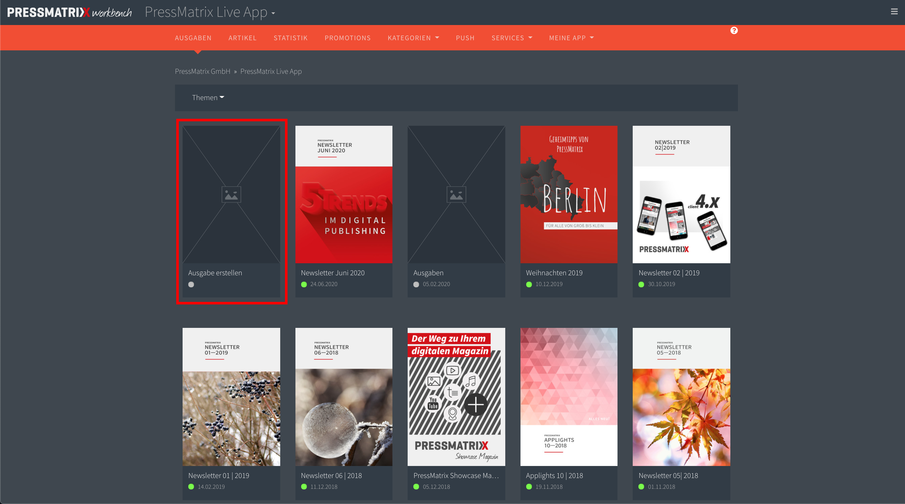Open the Newsletter 06 | 2018 title link
This screenshot has height=504, width=905.
pyautogui.click(x=331, y=475)
